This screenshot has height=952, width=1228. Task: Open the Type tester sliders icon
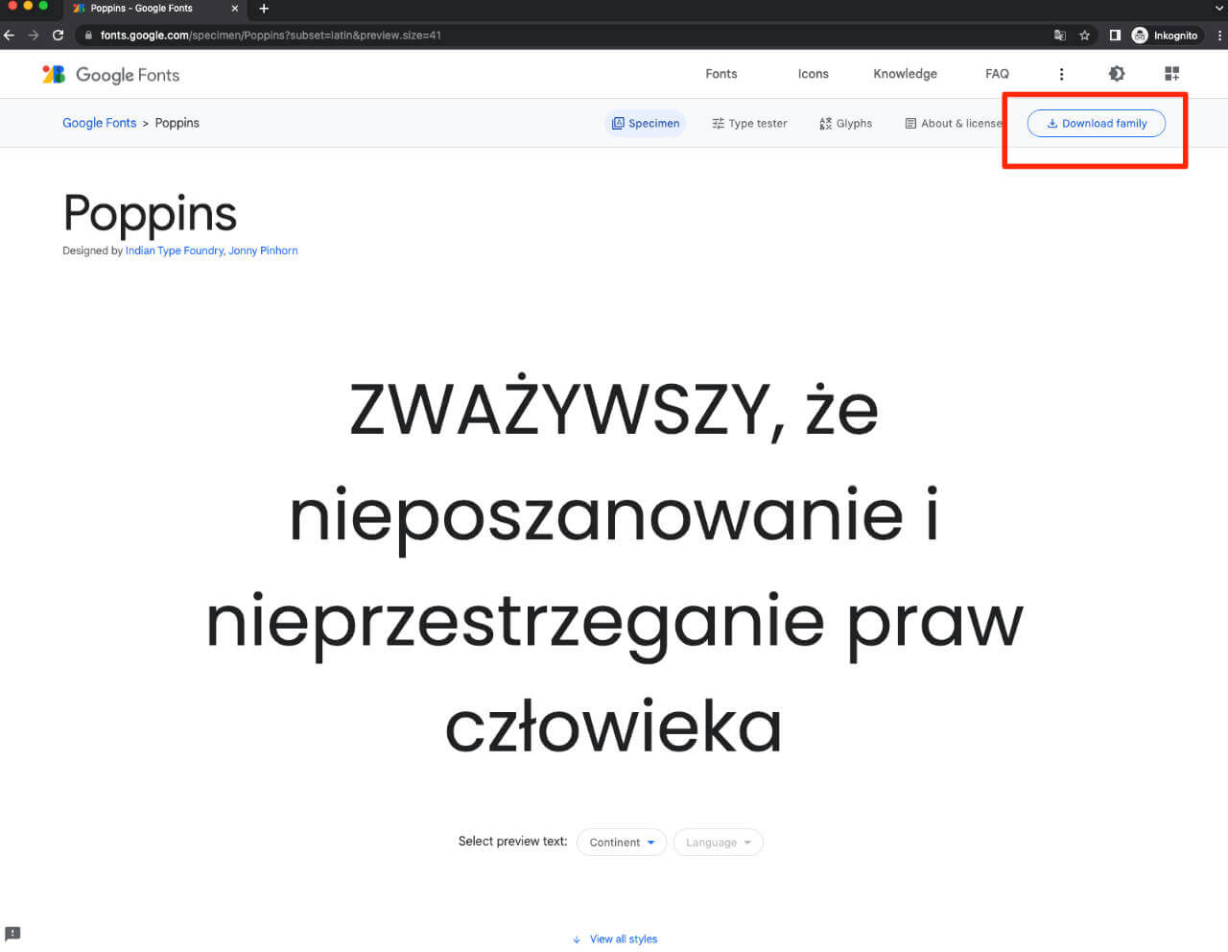pos(718,123)
